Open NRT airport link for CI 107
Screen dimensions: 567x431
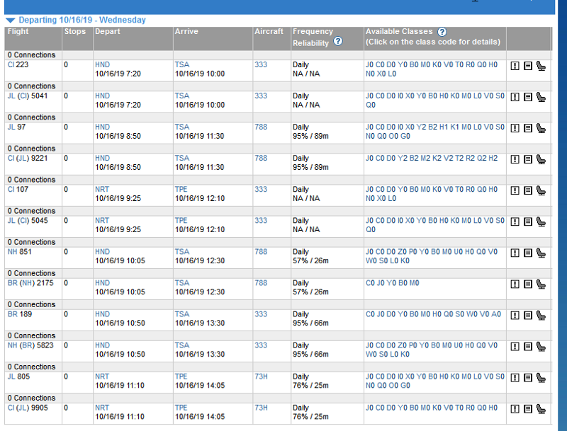click(102, 189)
